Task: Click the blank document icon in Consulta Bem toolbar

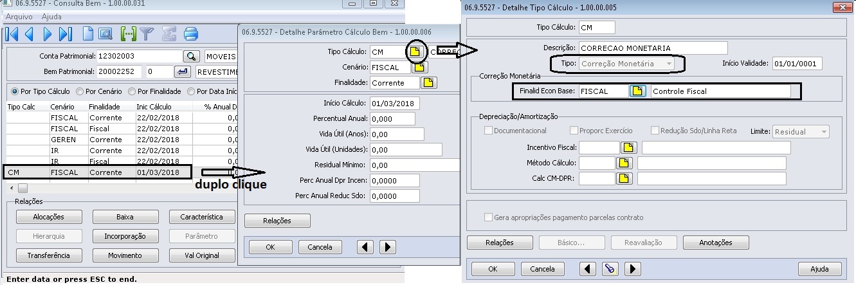Action: [x=87, y=34]
